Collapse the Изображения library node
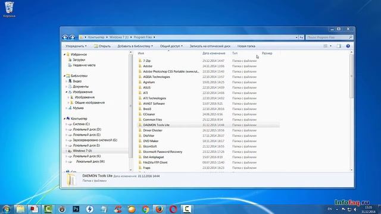The image size is (381, 214). tap(66, 92)
